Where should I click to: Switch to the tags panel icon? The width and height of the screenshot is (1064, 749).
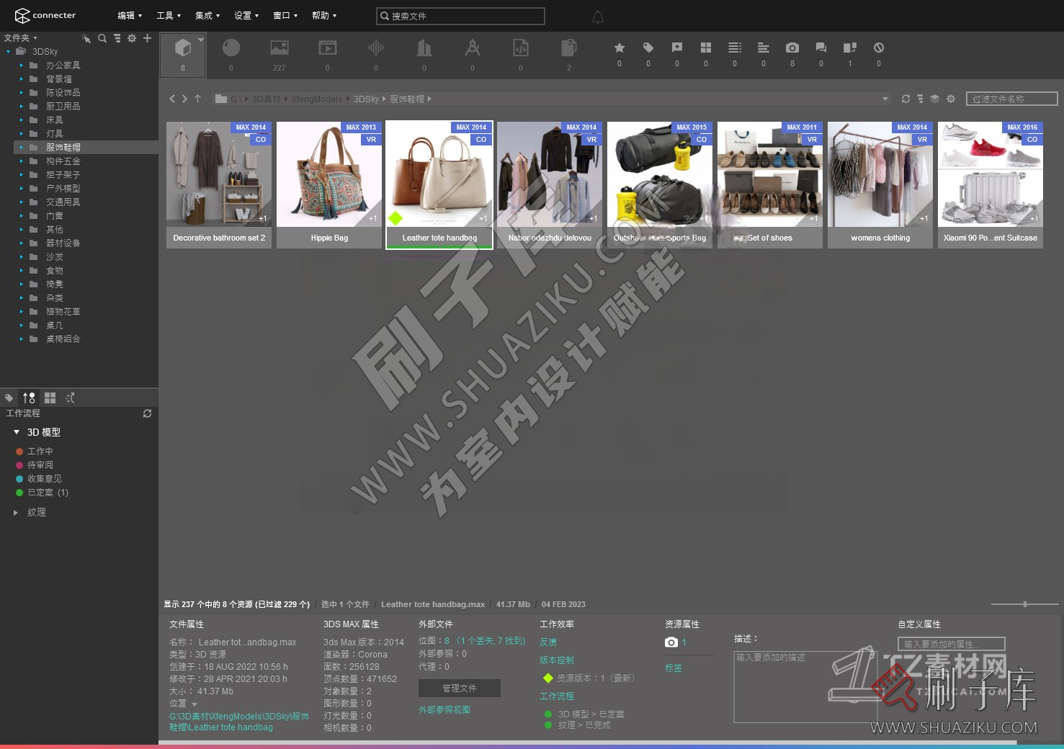[9, 398]
